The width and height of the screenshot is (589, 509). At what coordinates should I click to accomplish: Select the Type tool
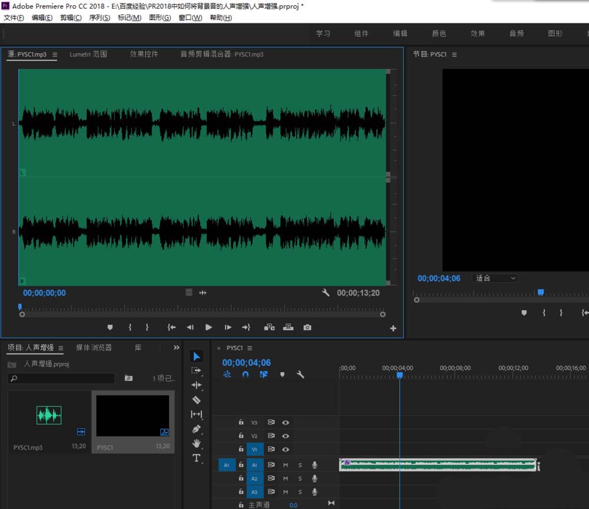pyautogui.click(x=197, y=458)
